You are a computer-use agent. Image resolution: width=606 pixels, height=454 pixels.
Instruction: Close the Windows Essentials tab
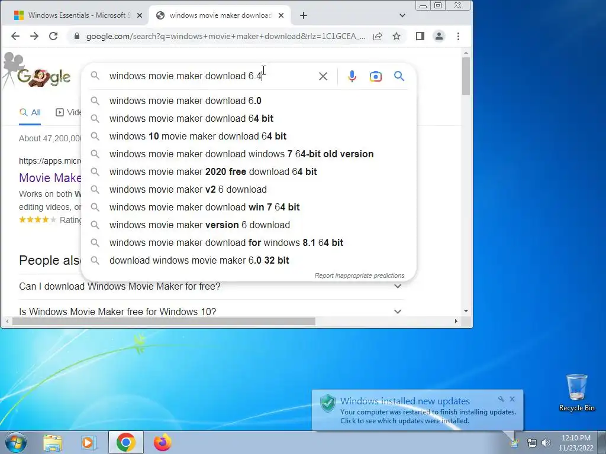tap(140, 15)
